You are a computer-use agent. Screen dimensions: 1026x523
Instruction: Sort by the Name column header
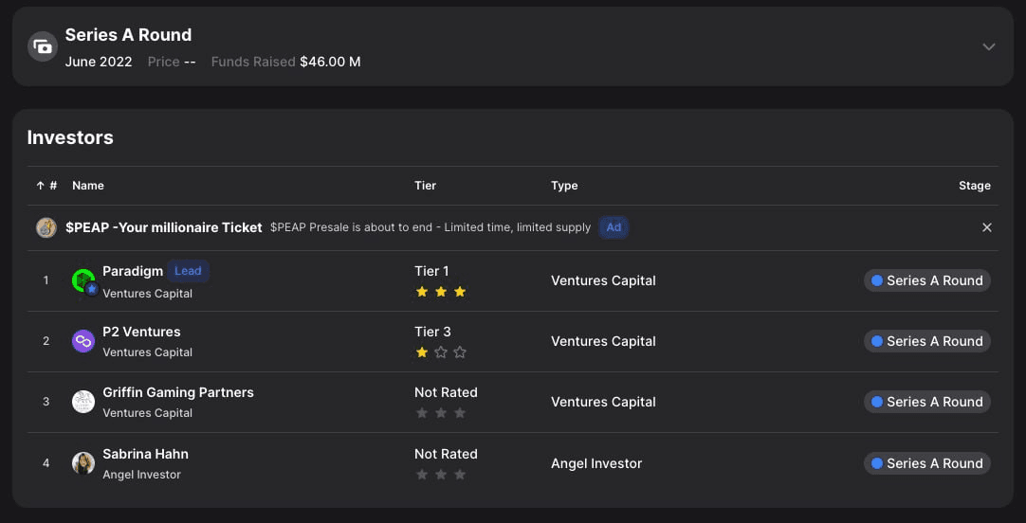[88, 186]
